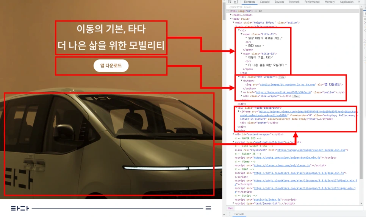Screen dimensions: 366x217
Task: Open the ScrollTrigger.min.js link
Action: pos(305,188)
